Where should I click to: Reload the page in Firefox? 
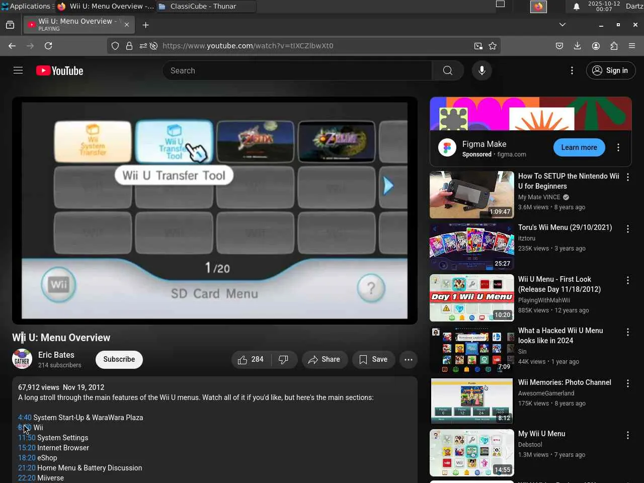[x=48, y=46]
